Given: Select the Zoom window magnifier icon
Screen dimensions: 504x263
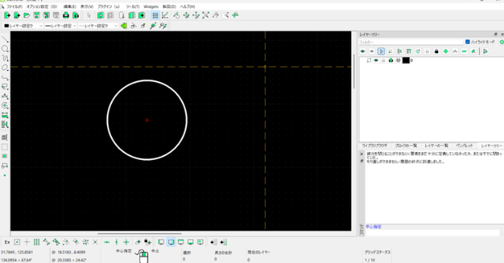Looking at the screenshot, I should point(225,15).
